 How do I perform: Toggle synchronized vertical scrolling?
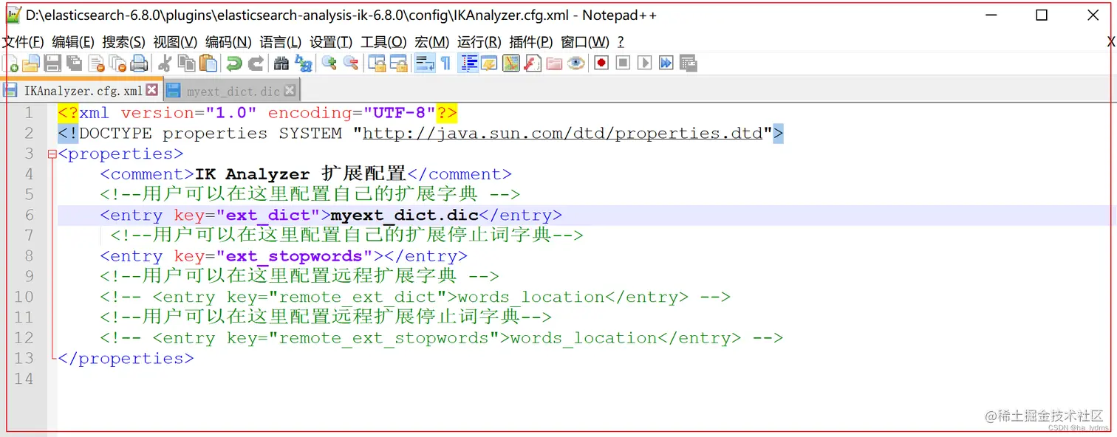pyautogui.click(x=377, y=63)
